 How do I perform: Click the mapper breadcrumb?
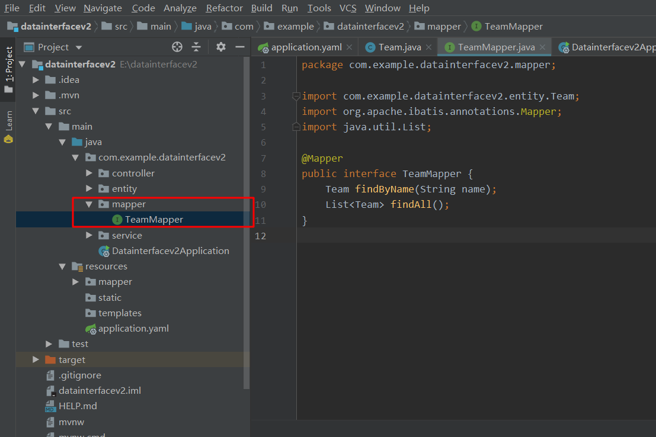443,27
